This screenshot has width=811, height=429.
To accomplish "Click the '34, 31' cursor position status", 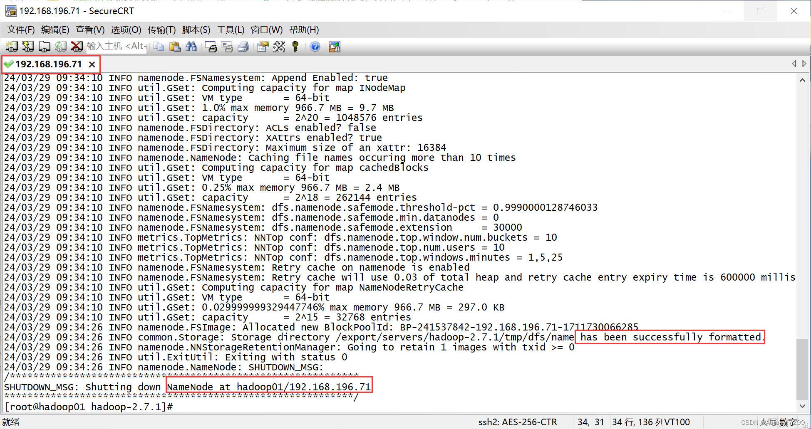I will pos(590,422).
